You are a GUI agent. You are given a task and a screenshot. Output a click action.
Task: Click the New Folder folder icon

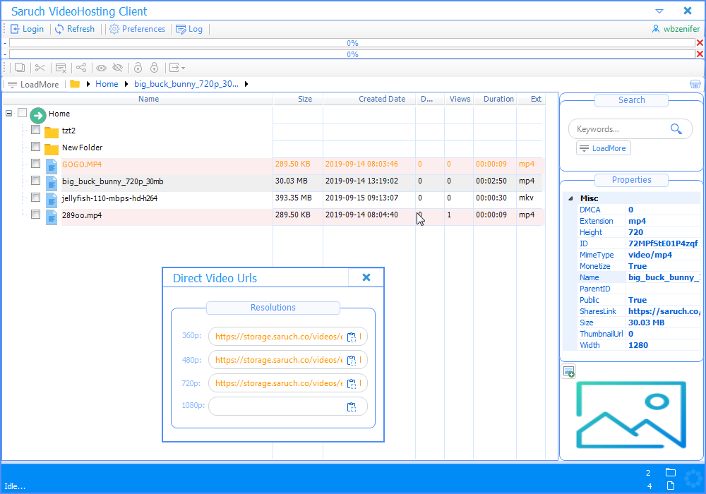(x=52, y=149)
